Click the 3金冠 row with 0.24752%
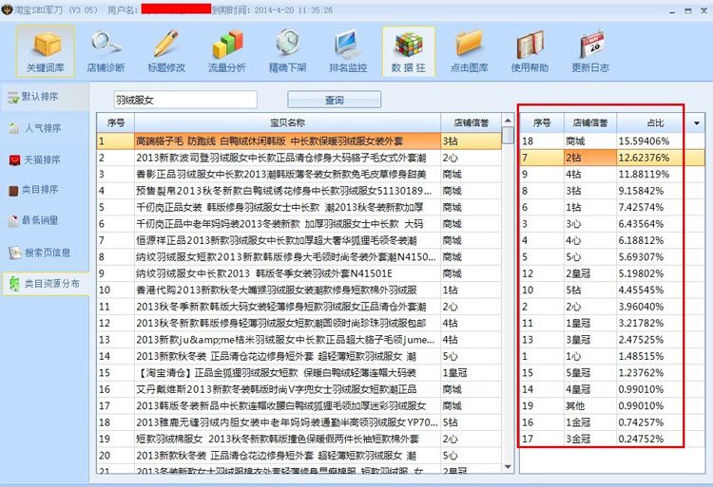 pos(612,439)
